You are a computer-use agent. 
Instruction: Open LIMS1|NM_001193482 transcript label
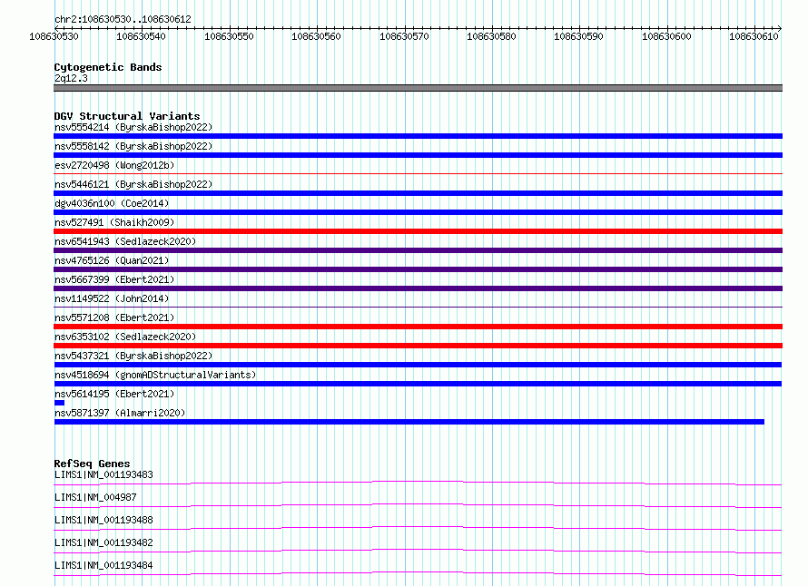(x=103, y=542)
